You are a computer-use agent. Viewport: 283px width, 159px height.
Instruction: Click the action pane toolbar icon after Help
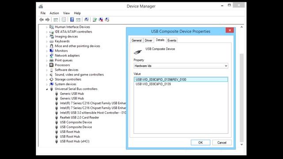point(78,19)
